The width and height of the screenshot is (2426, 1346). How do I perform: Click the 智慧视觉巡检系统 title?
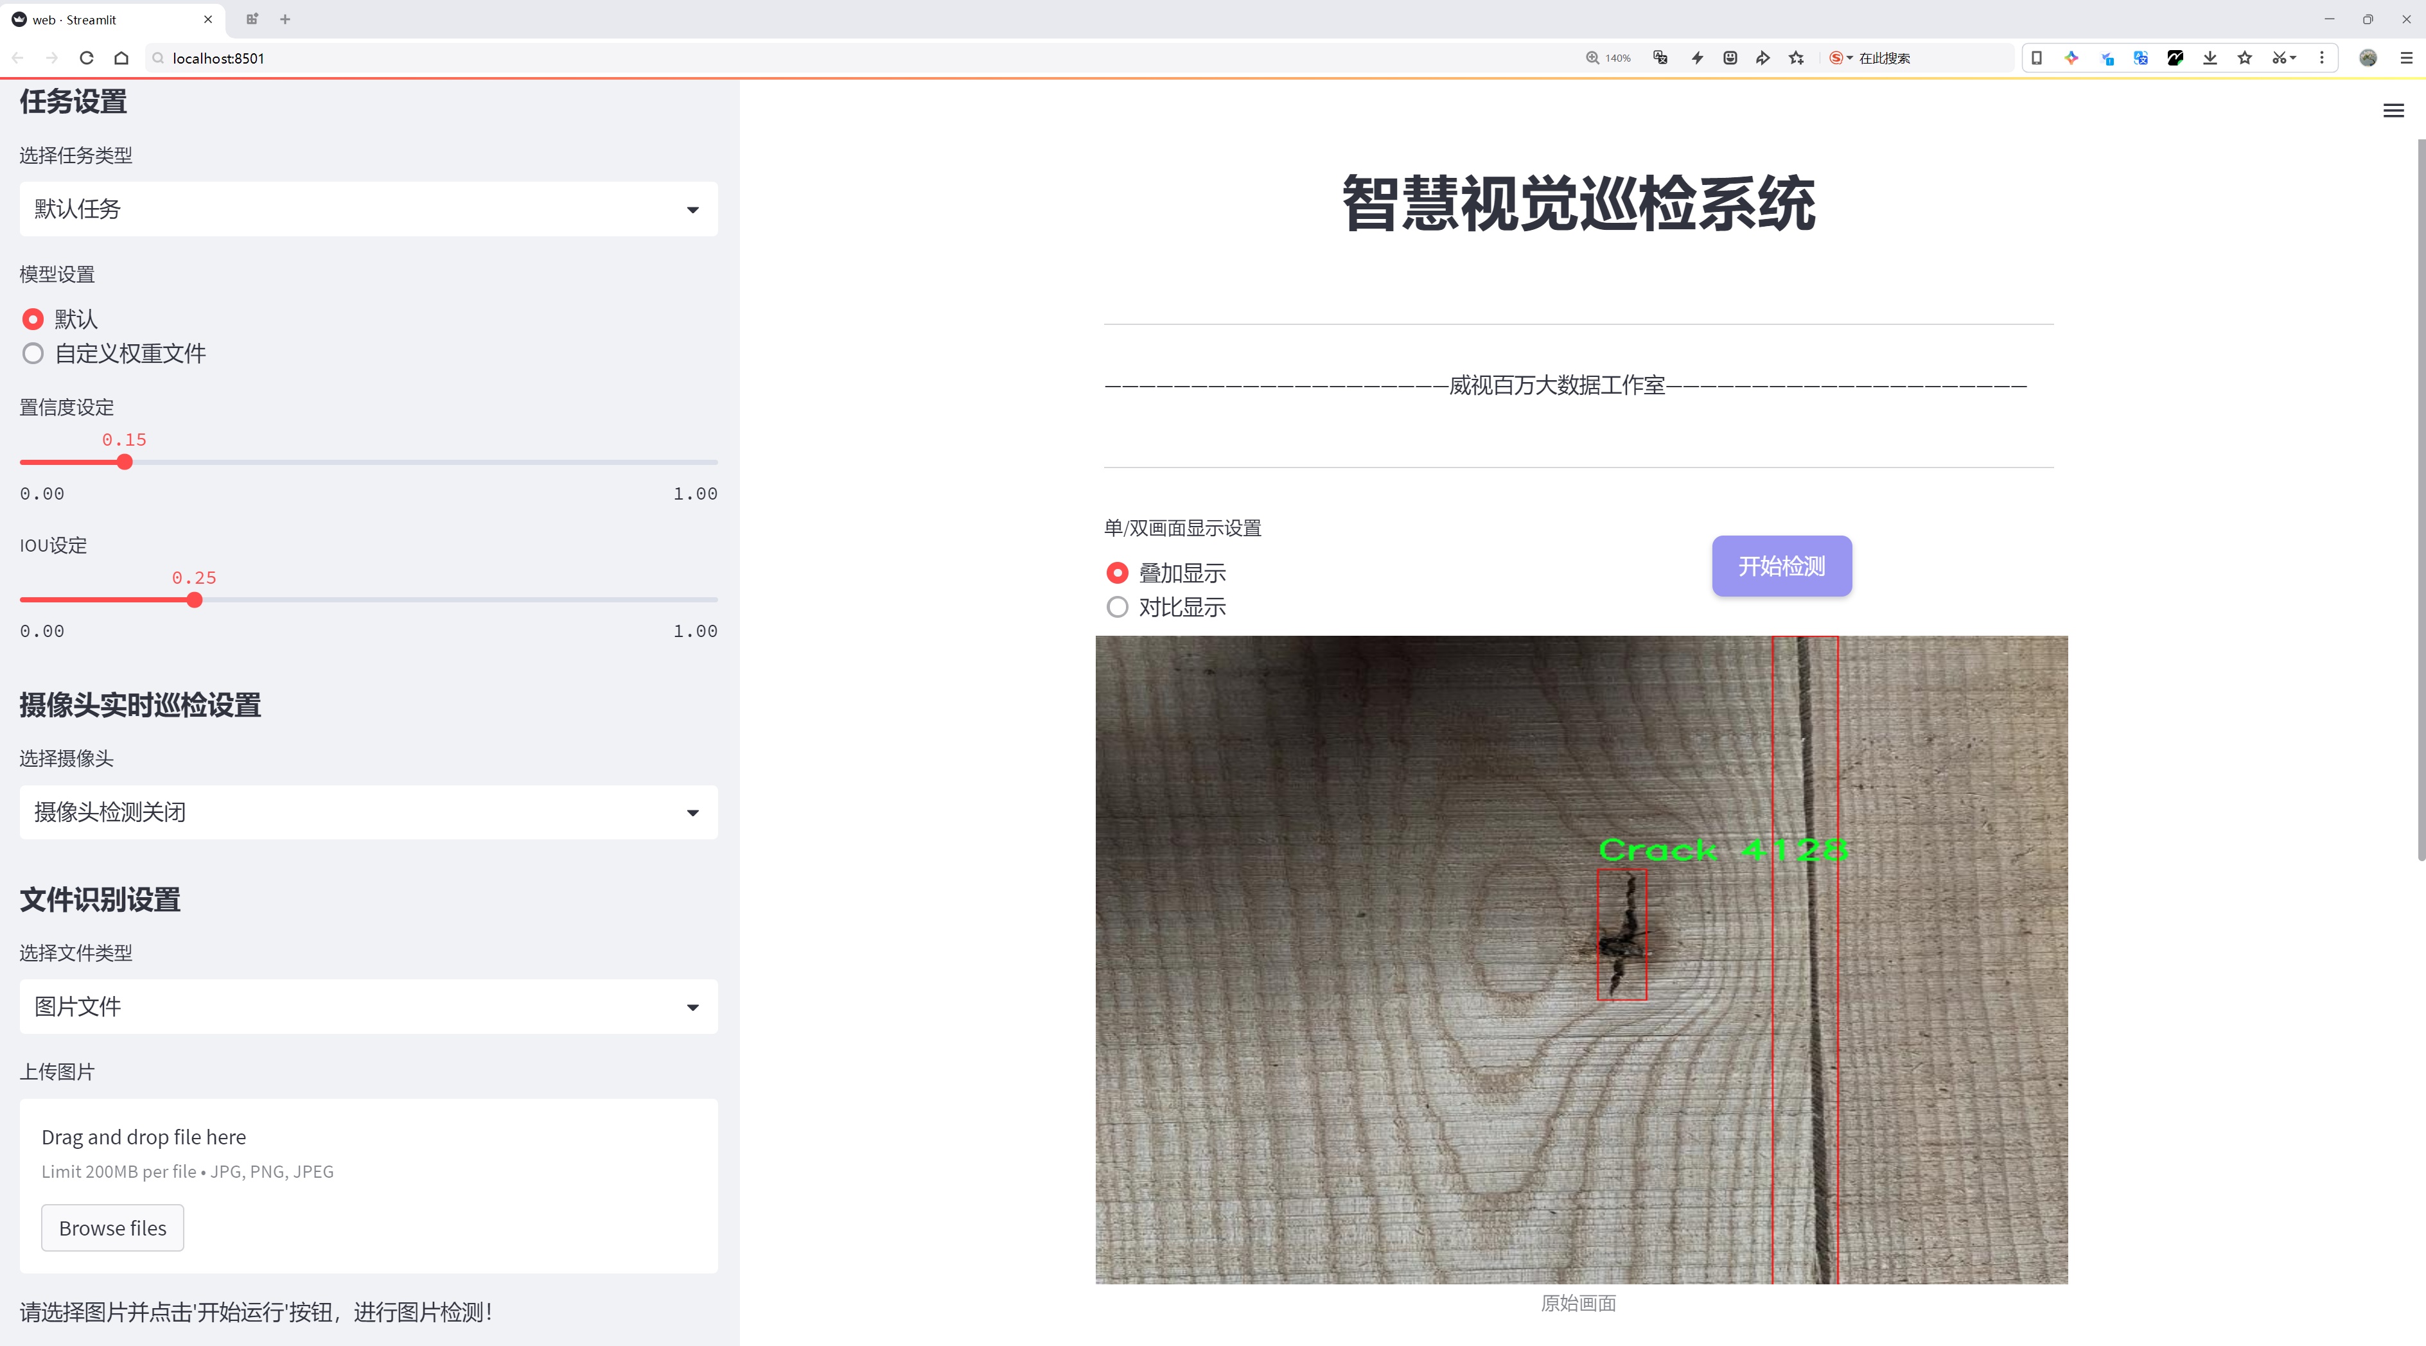click(1578, 204)
